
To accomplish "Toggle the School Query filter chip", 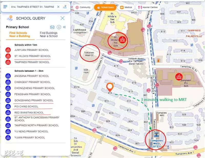I will (105, 7).
